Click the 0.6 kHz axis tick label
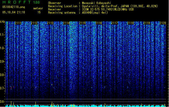Screen dimensions: 169x107 (x=2, y=102)
